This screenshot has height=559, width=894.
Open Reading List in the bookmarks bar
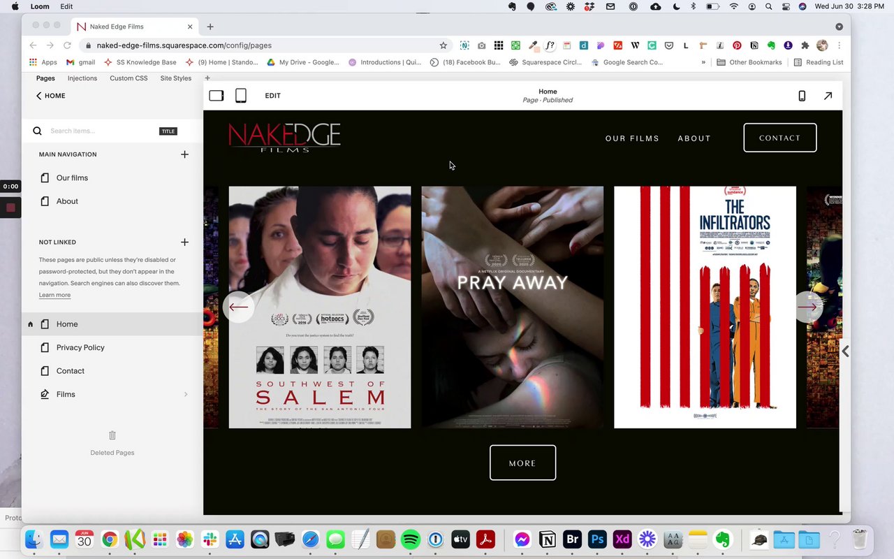(819, 62)
